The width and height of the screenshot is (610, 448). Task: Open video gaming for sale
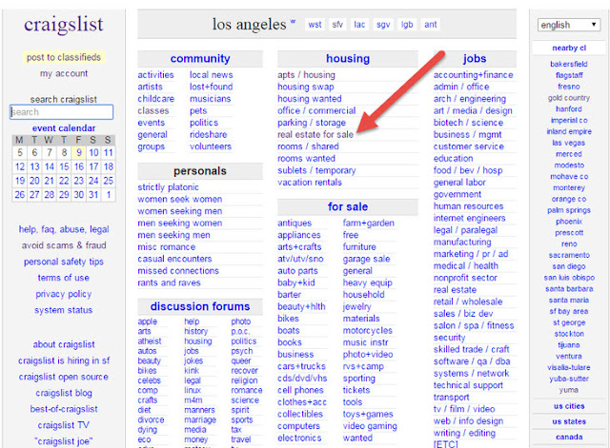tap(370, 426)
